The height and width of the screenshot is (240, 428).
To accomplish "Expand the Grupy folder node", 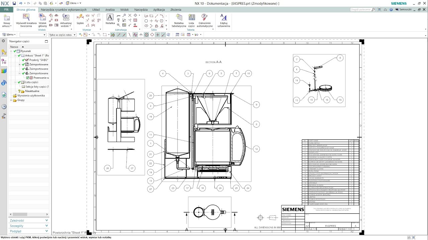I will point(11,100).
